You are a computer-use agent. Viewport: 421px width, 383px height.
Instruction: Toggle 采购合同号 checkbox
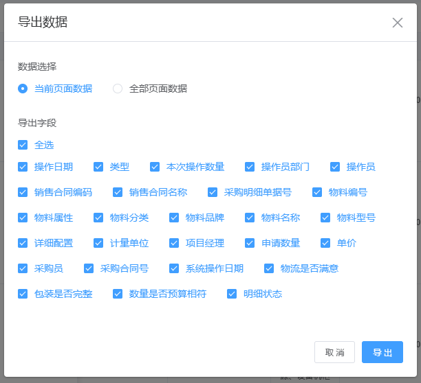point(89,268)
